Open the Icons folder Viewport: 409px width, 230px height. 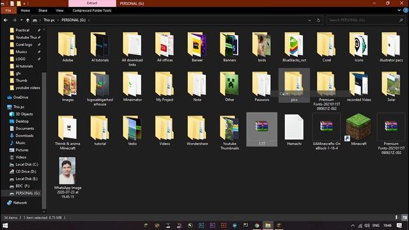tap(359, 47)
